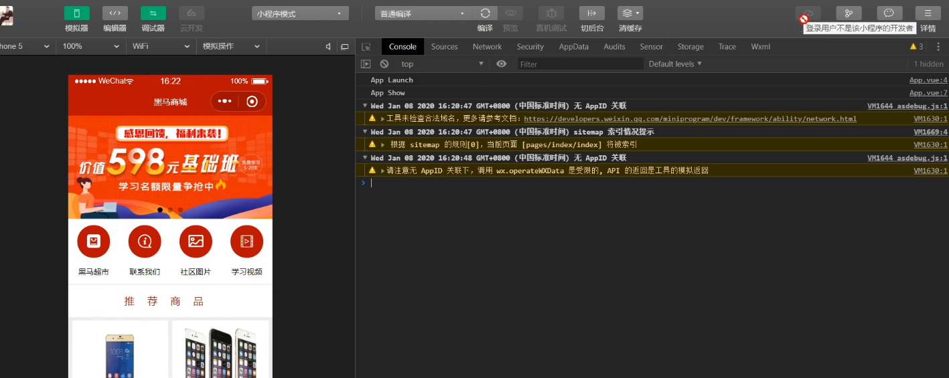This screenshot has width=949, height=378.
Task: Click the '1 hidden' messages indicator
Action: (x=929, y=64)
